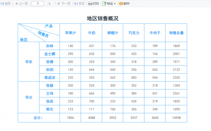Click the report title 地区销售概况

[102, 18]
